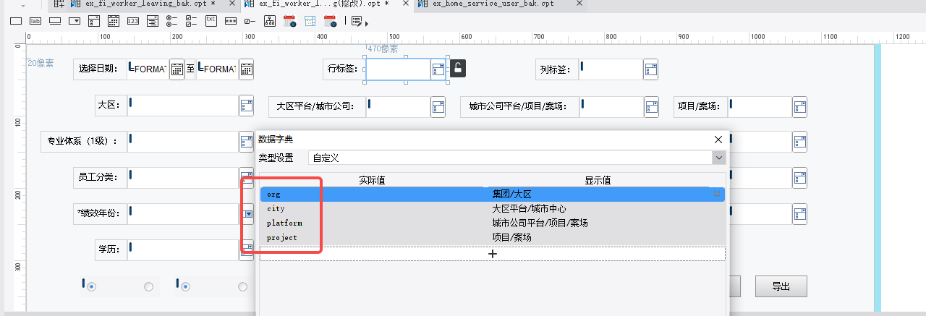Open end date calendar picker after 至

point(246,69)
